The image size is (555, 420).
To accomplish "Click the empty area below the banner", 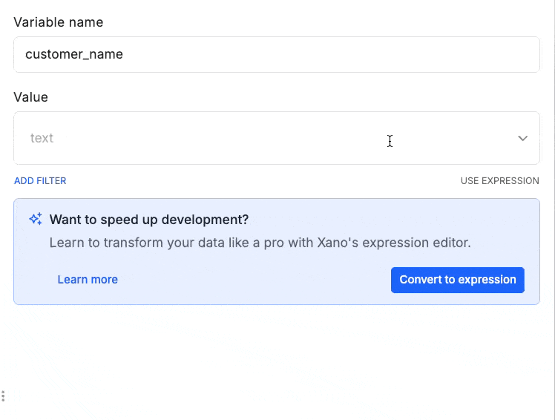I will (276, 356).
